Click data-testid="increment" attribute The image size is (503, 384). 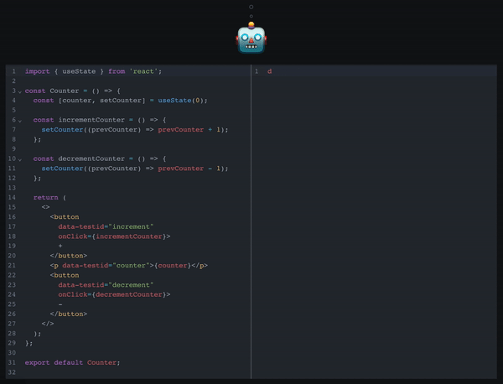106,226
